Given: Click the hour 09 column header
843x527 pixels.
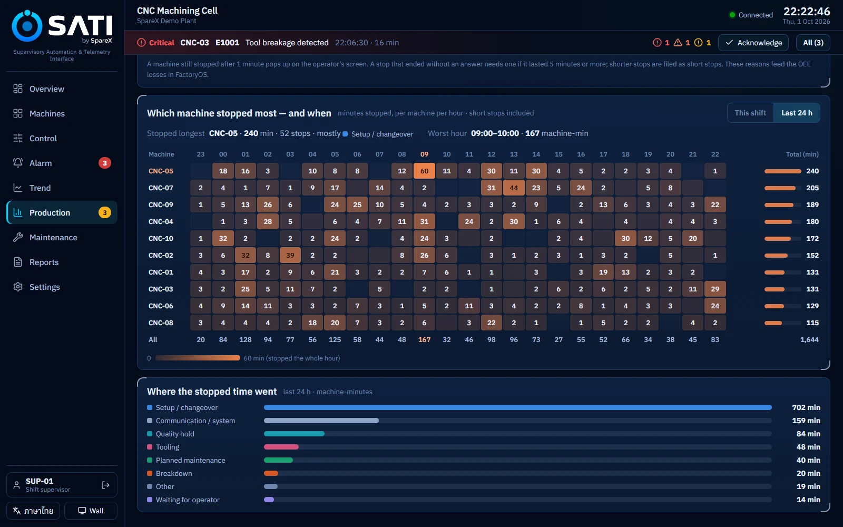Looking at the screenshot, I should tap(424, 154).
